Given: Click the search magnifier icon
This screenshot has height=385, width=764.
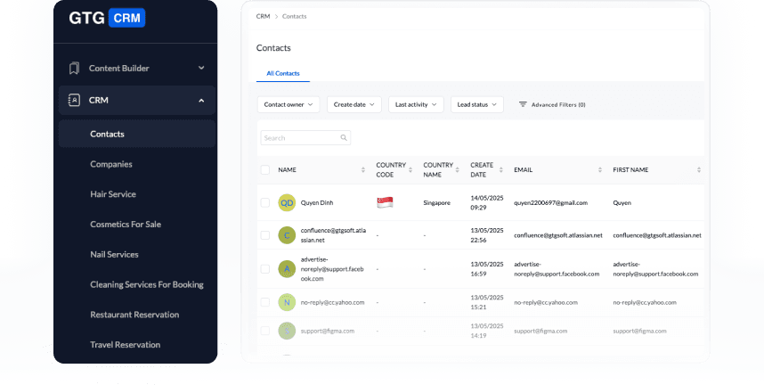Looking at the screenshot, I should click(x=344, y=138).
